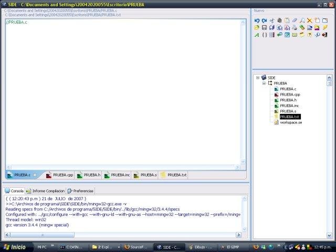The width and height of the screenshot is (336, 252).
Task: Close the PRUEBA.c editor tab
Action: pos(35,175)
